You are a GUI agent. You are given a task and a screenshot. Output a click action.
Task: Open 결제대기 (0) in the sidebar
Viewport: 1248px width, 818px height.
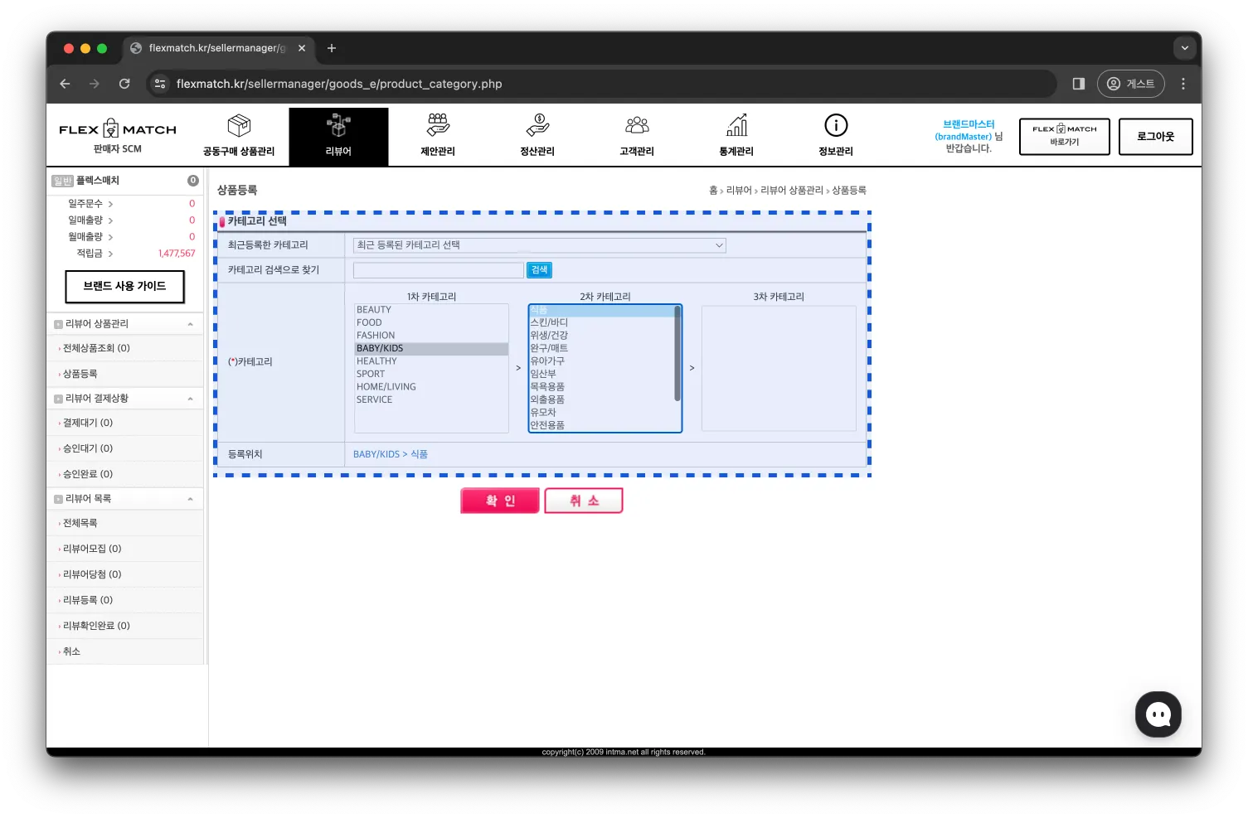[x=88, y=423]
